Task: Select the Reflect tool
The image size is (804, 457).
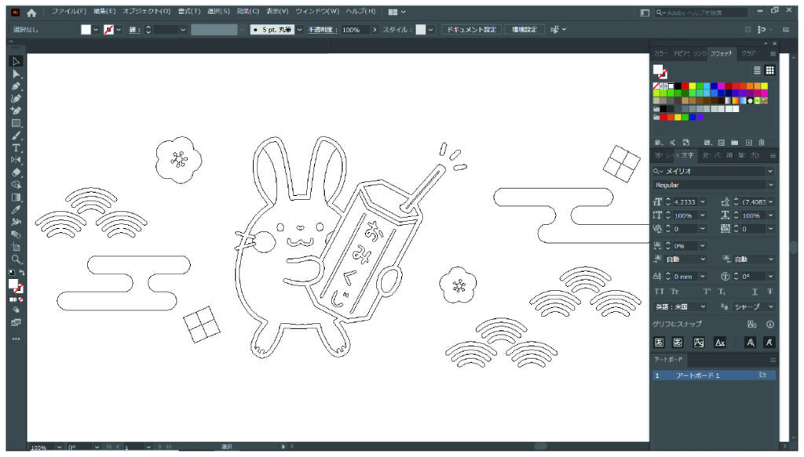Action: tap(16, 160)
